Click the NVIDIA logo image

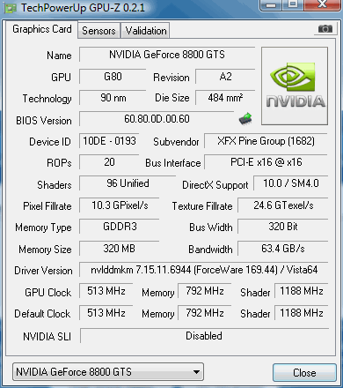tap(295, 86)
